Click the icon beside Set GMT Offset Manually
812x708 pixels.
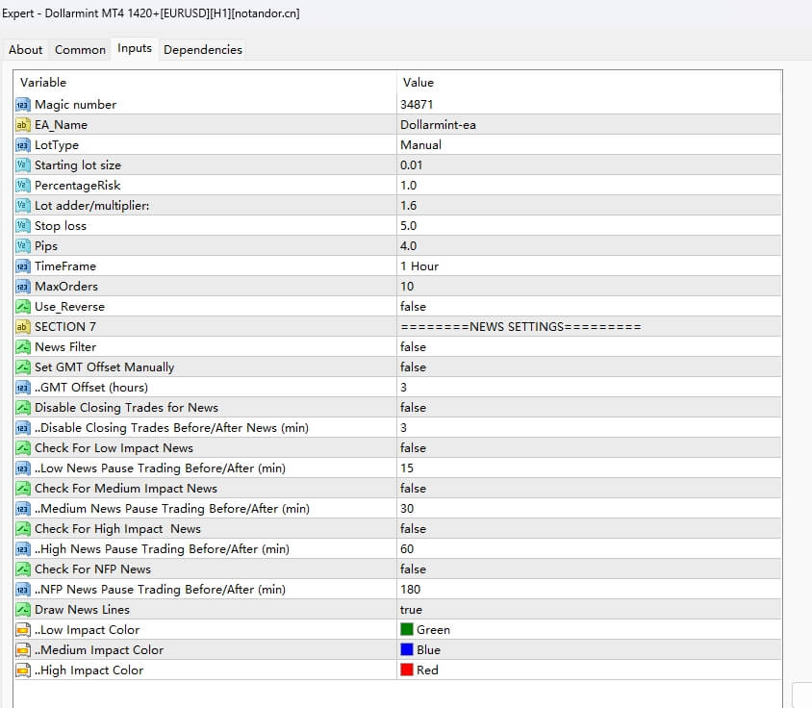(23, 367)
